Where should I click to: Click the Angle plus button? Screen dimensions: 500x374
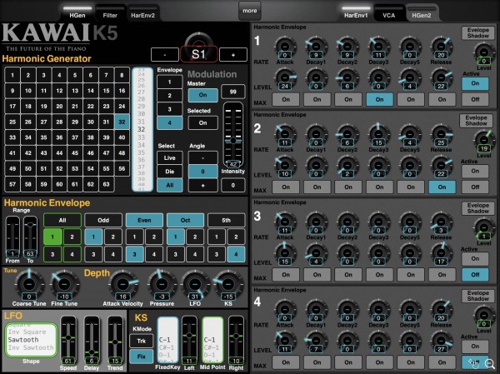[x=202, y=185]
